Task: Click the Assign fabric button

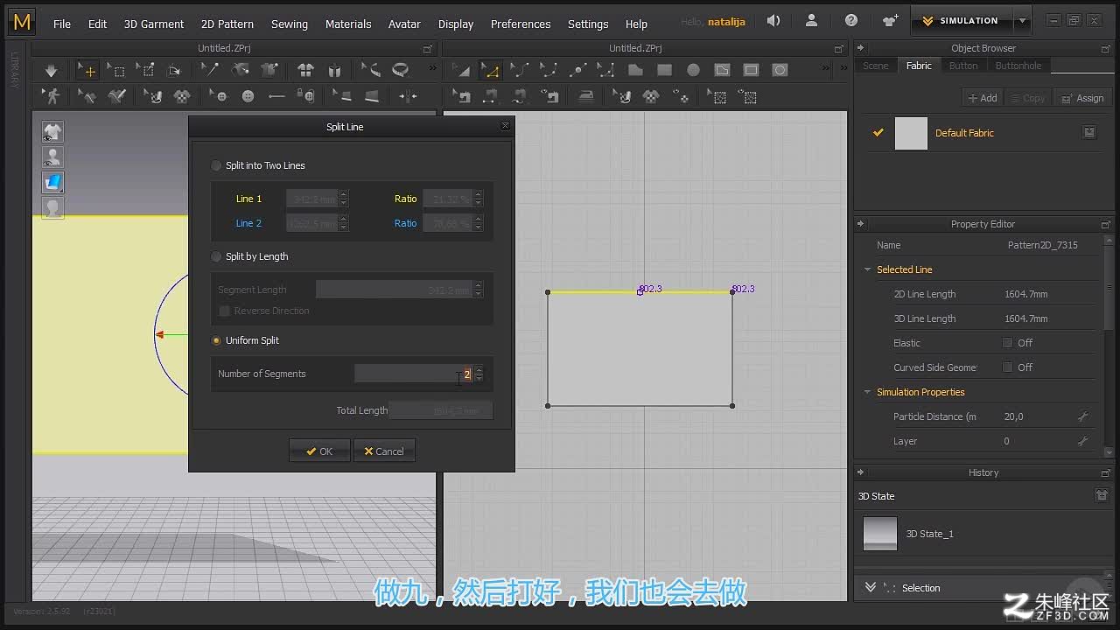Action: pos(1083,98)
